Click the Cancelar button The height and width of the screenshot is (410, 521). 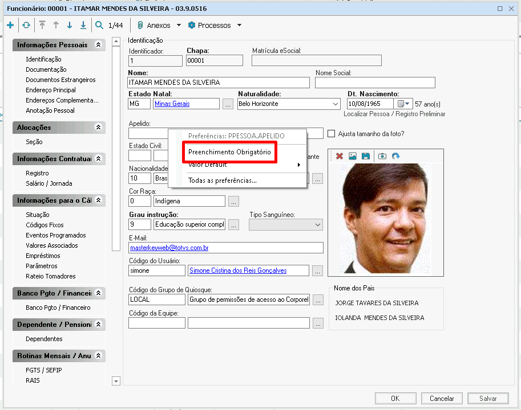coord(442,399)
